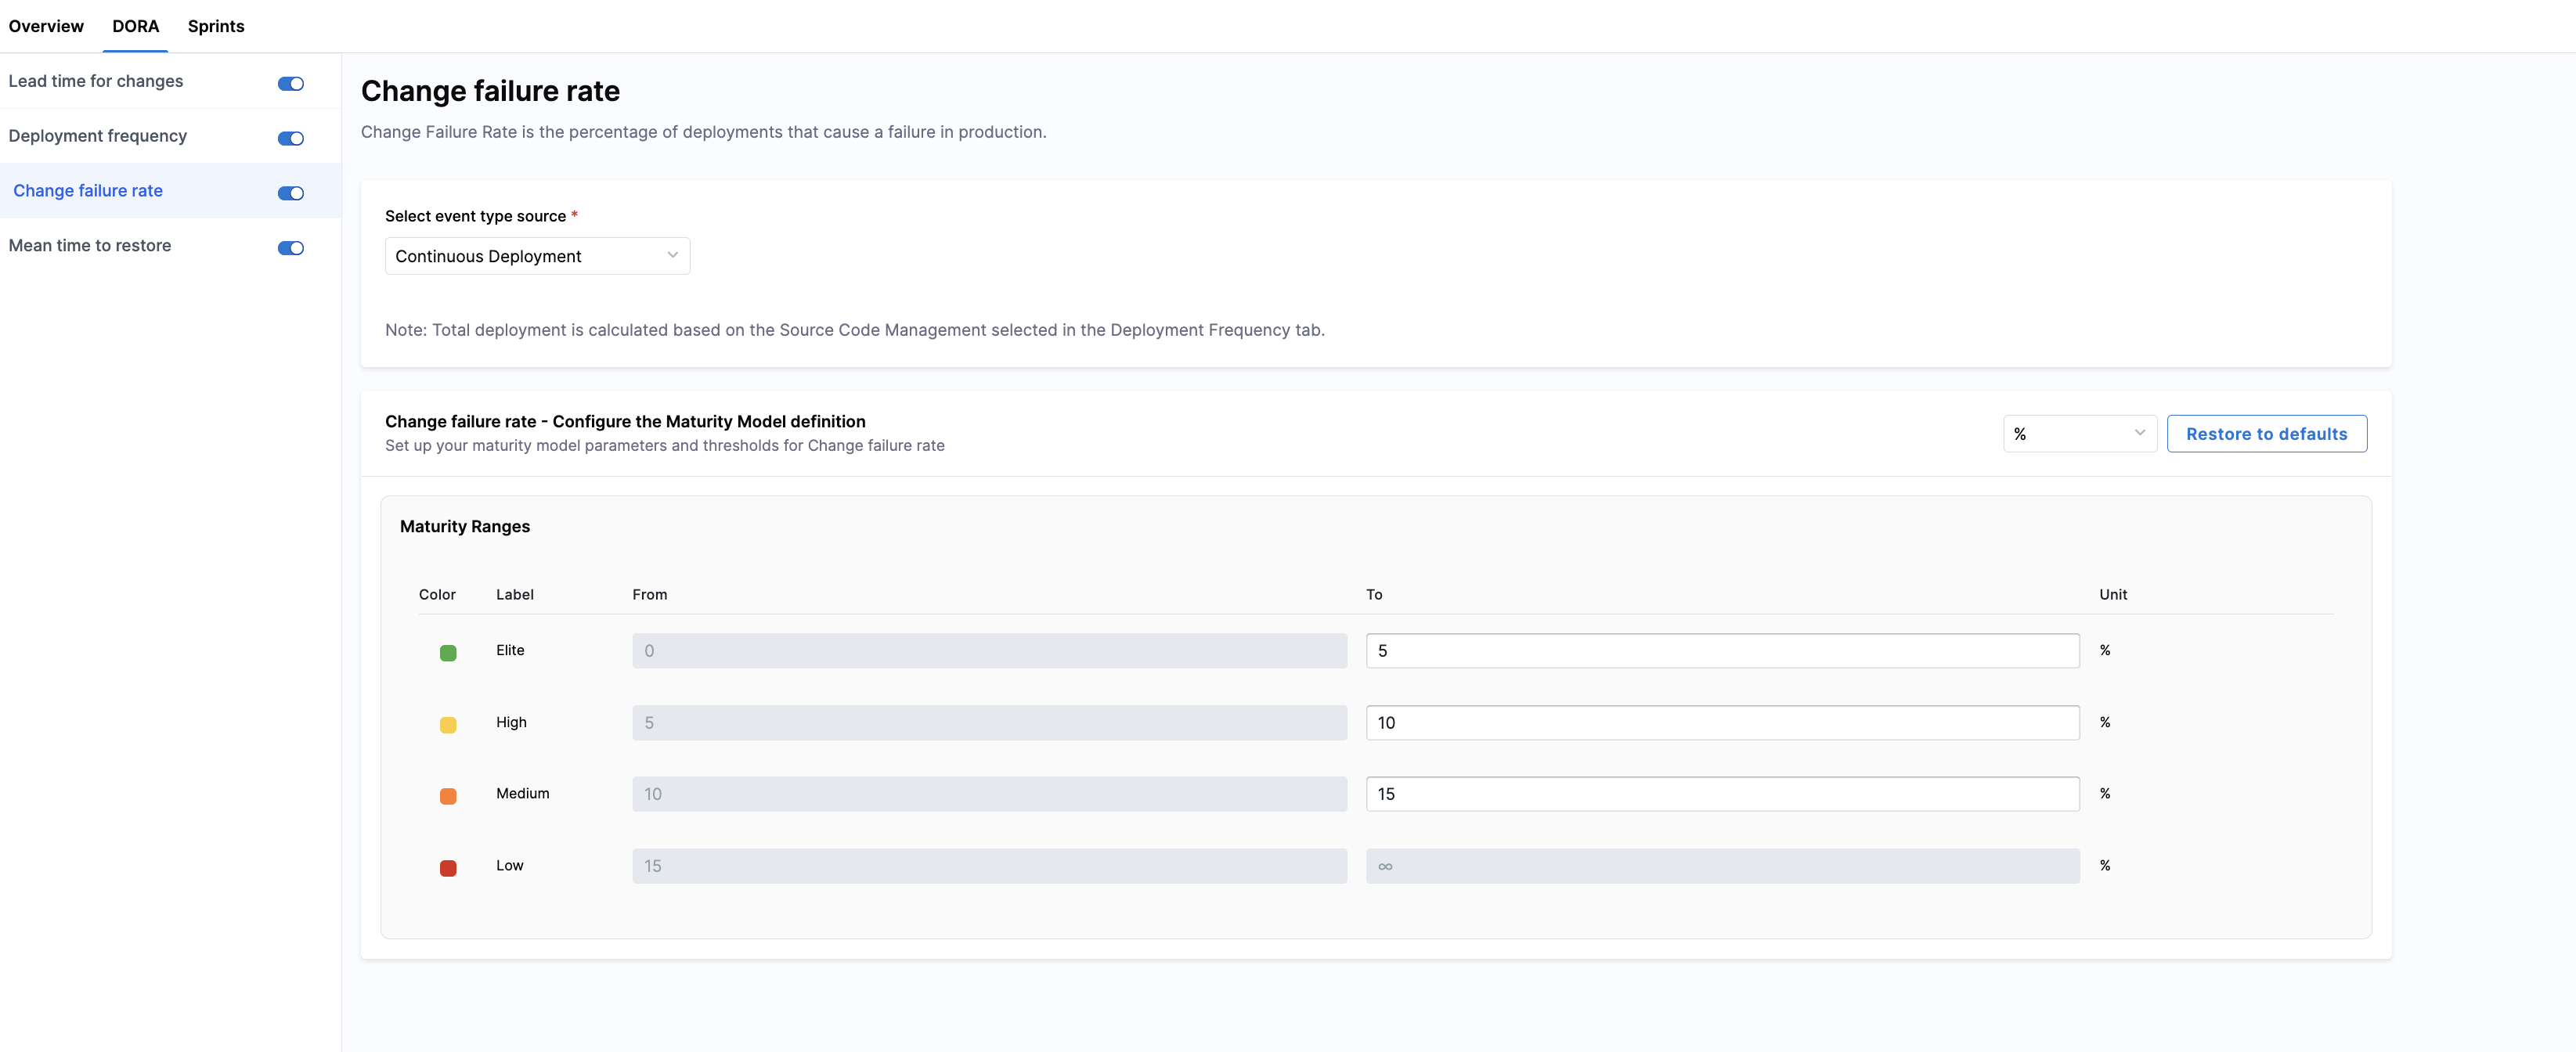Open the Sprints tab
This screenshot has width=2576, height=1052.
click(215, 26)
